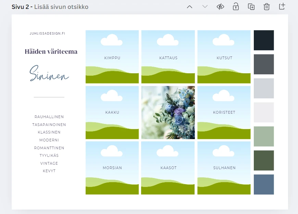
Task: Select the flower bouquet photo
Action: click(168, 112)
